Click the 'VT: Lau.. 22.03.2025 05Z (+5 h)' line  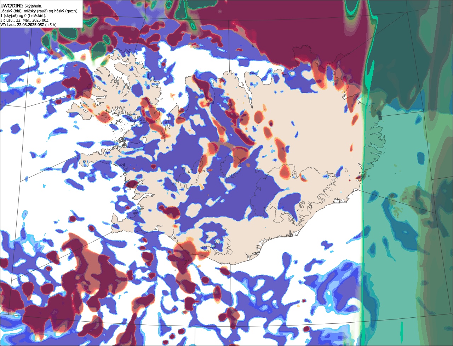pyautogui.click(x=28, y=25)
